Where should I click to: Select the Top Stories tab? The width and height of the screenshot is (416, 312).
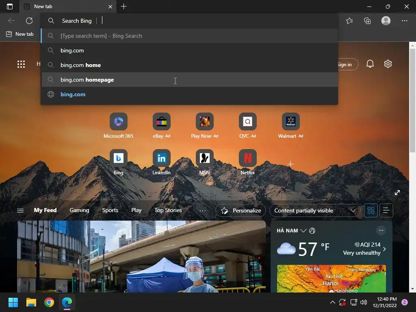168,210
